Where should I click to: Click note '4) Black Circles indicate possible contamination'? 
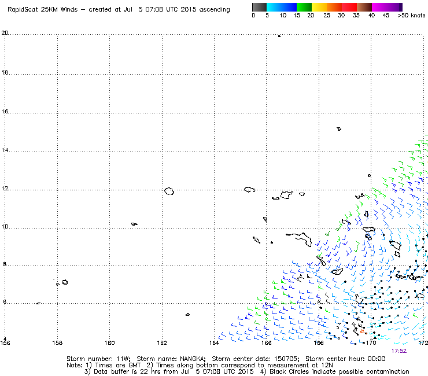tap(334, 371)
